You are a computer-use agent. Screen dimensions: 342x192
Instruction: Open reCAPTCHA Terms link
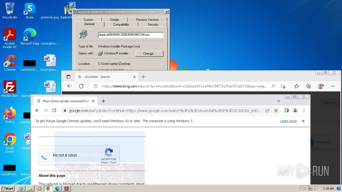113,162
